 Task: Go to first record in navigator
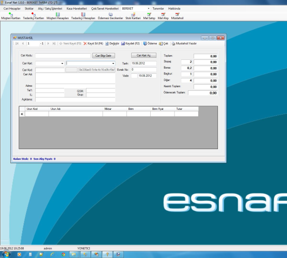(17, 43)
